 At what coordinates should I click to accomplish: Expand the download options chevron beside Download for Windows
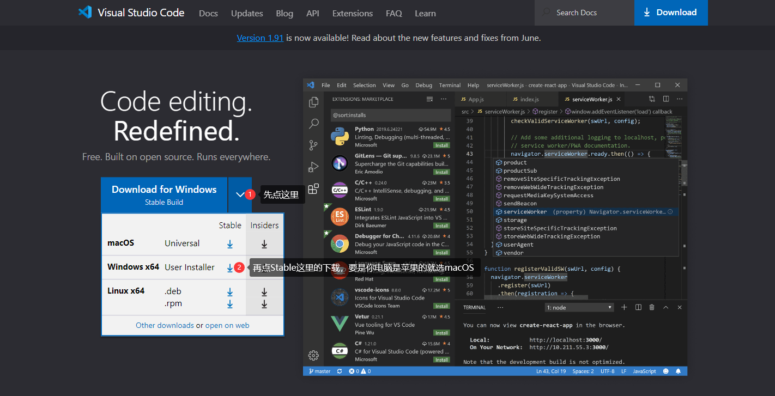coord(240,194)
